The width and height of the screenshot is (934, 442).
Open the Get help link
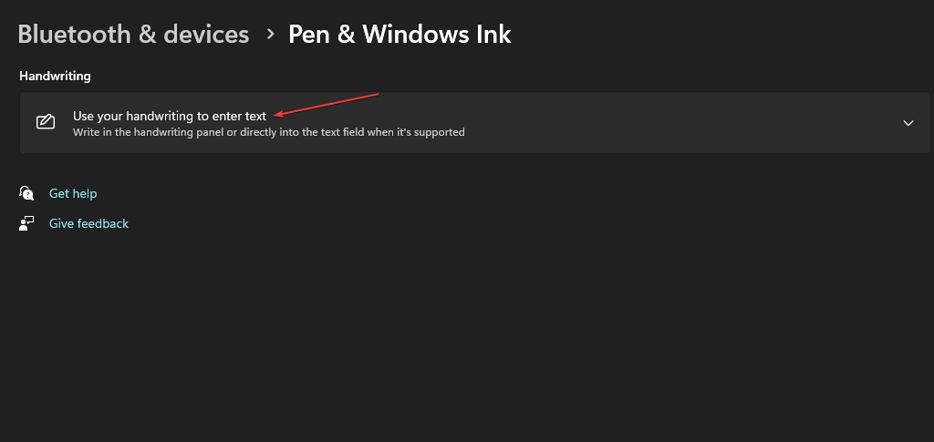click(73, 193)
